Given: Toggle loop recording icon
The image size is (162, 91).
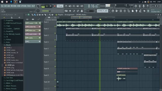Looking at the screenshot, I should click(82, 6).
